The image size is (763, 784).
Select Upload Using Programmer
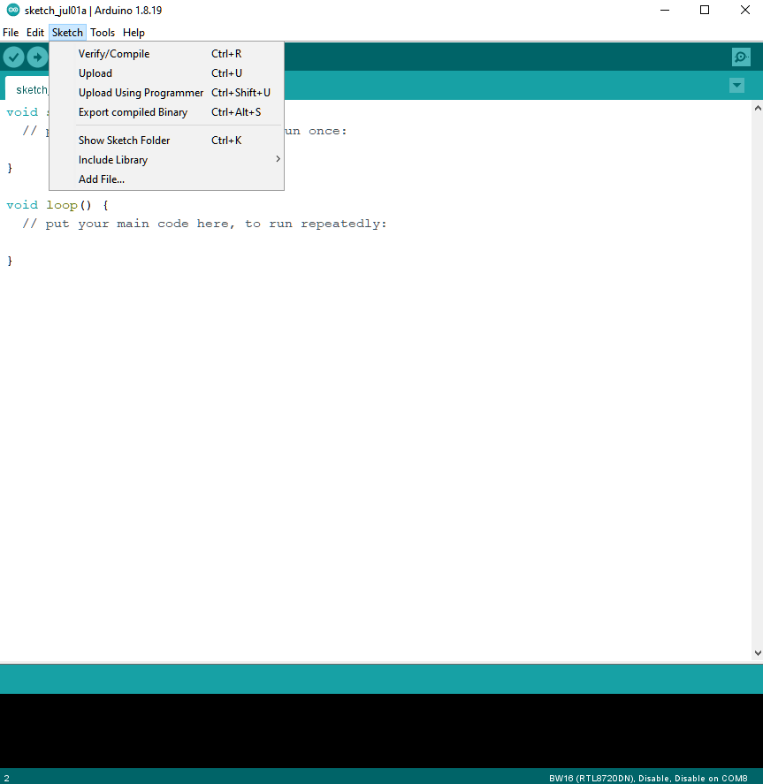tap(166, 93)
